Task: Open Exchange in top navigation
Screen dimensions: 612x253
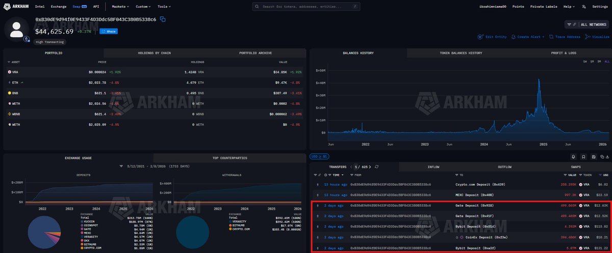Action: 59,7
